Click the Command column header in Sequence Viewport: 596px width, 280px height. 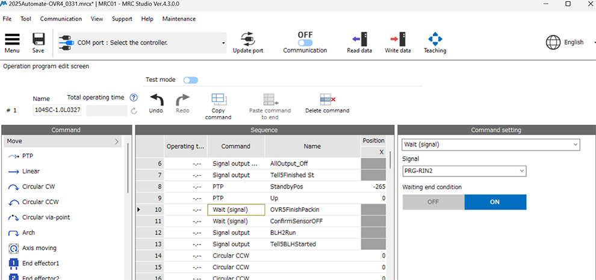pos(235,146)
